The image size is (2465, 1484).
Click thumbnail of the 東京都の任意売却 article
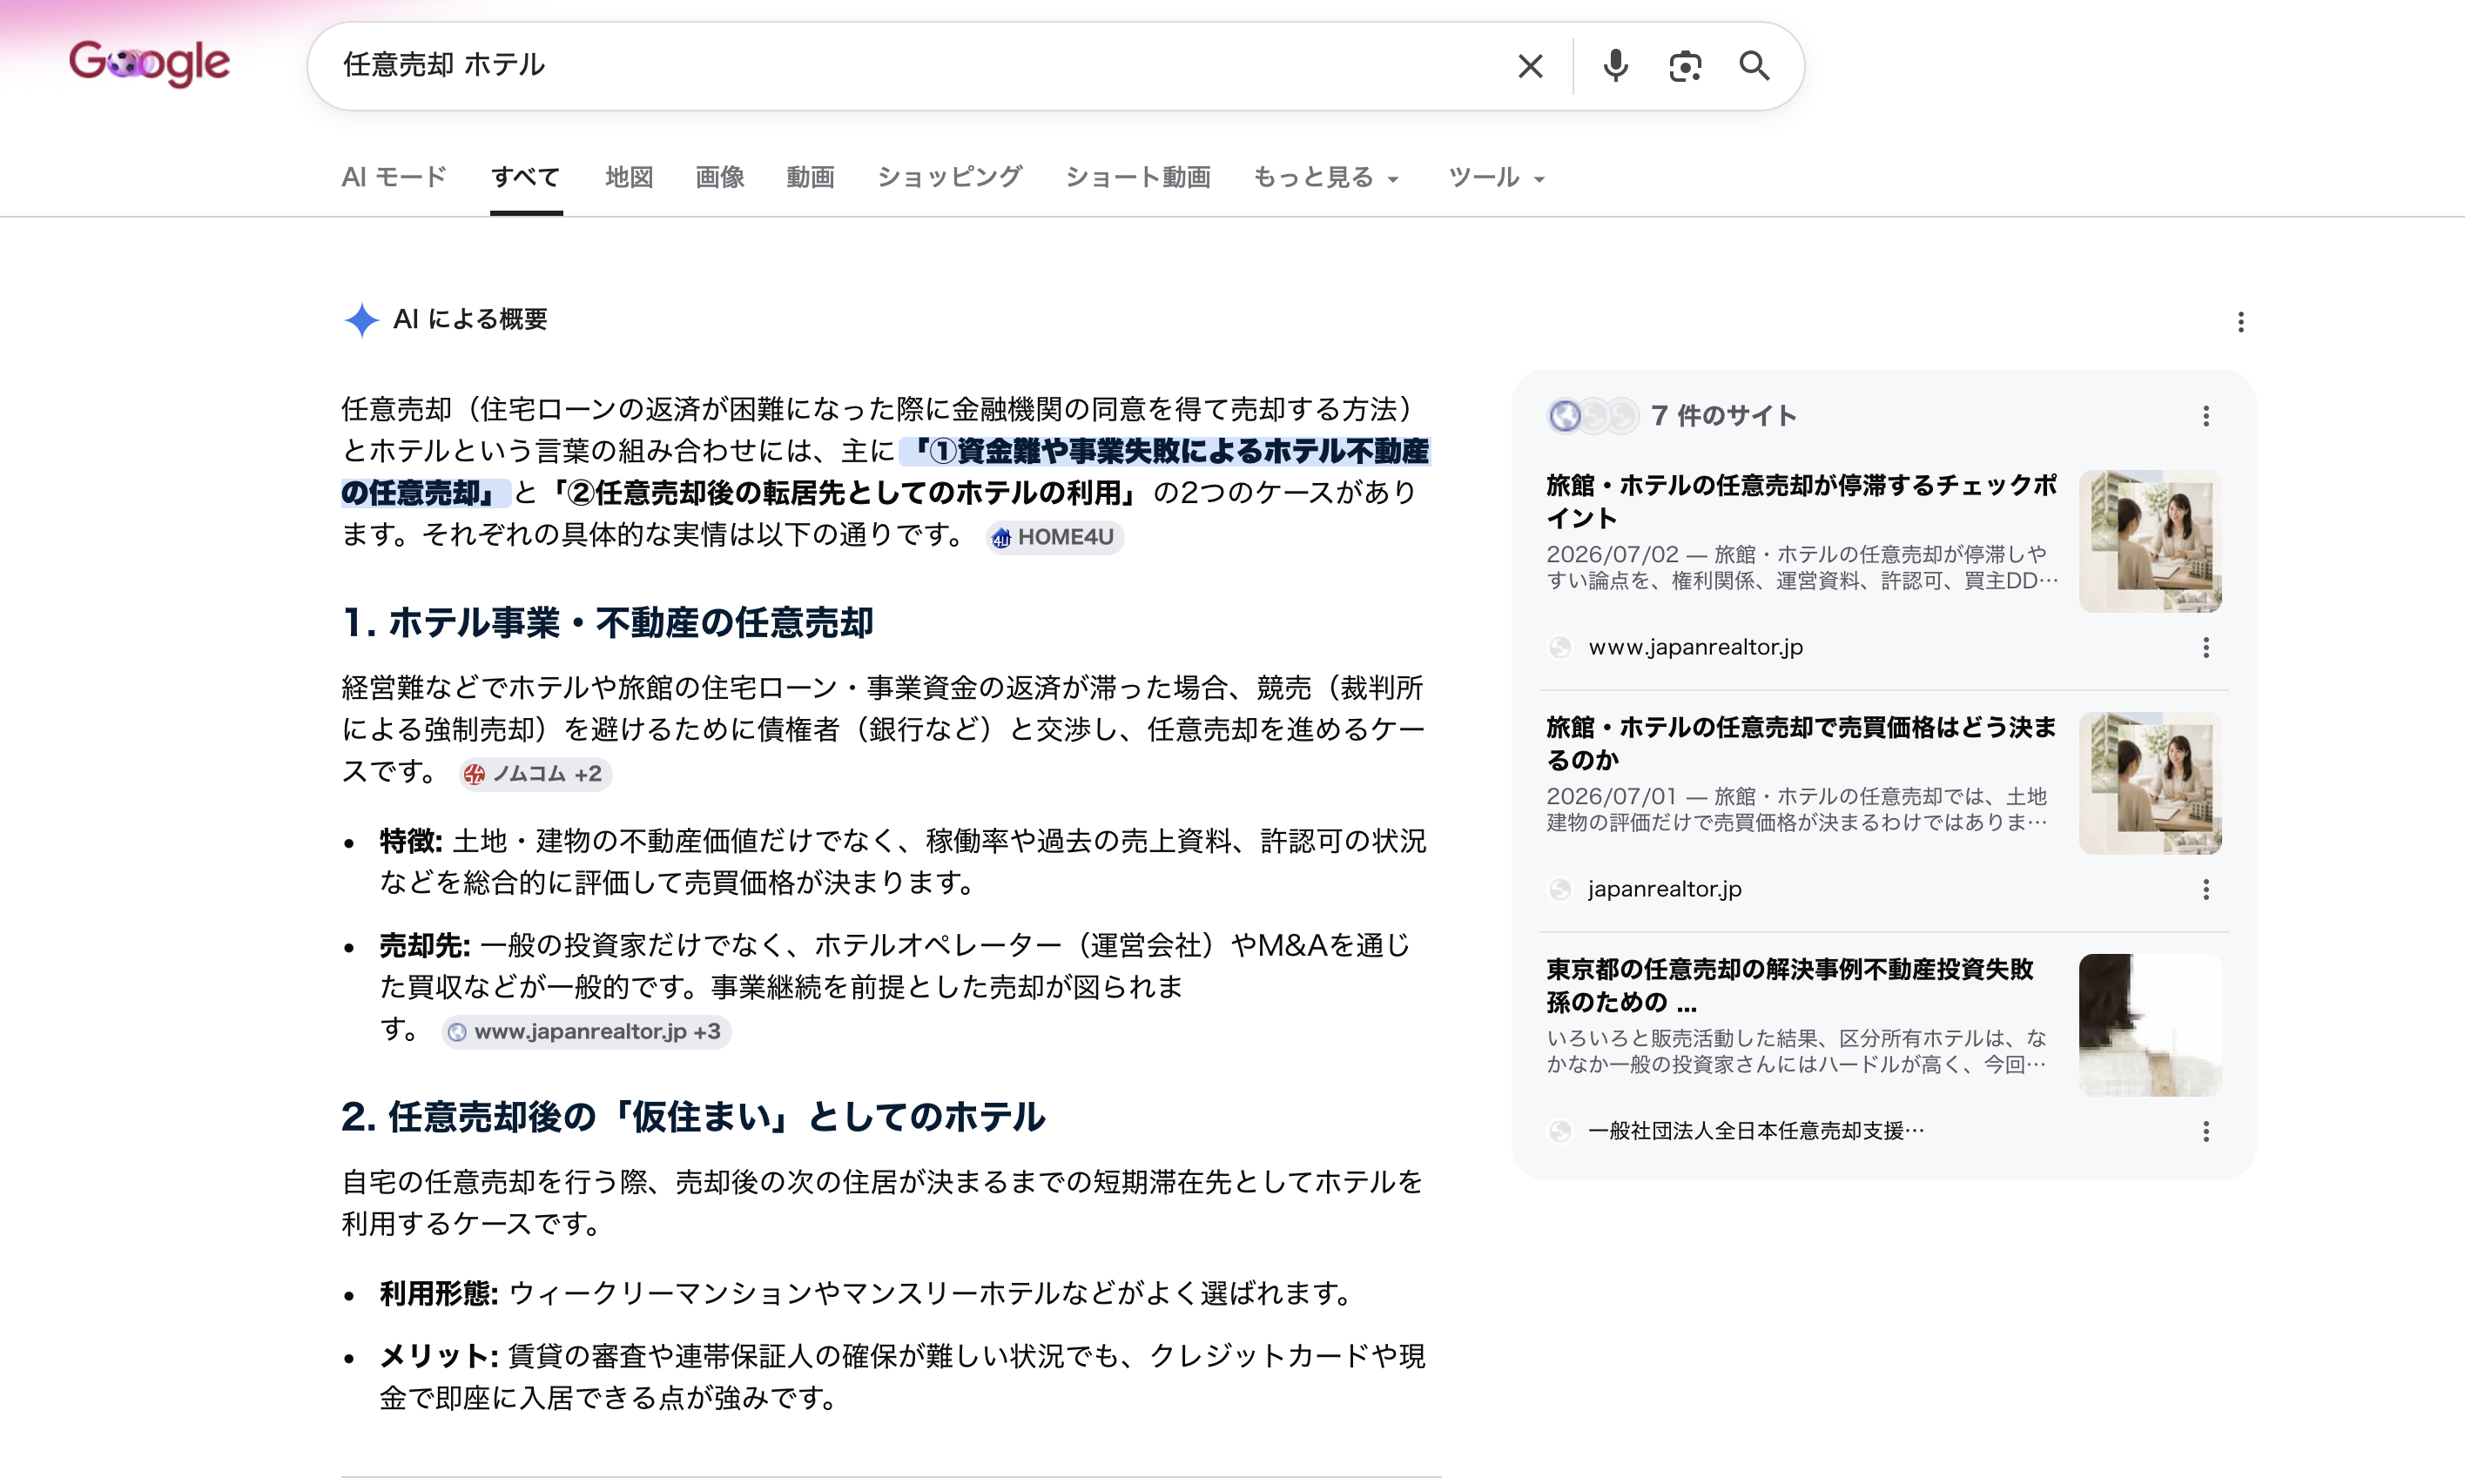2150,1025
